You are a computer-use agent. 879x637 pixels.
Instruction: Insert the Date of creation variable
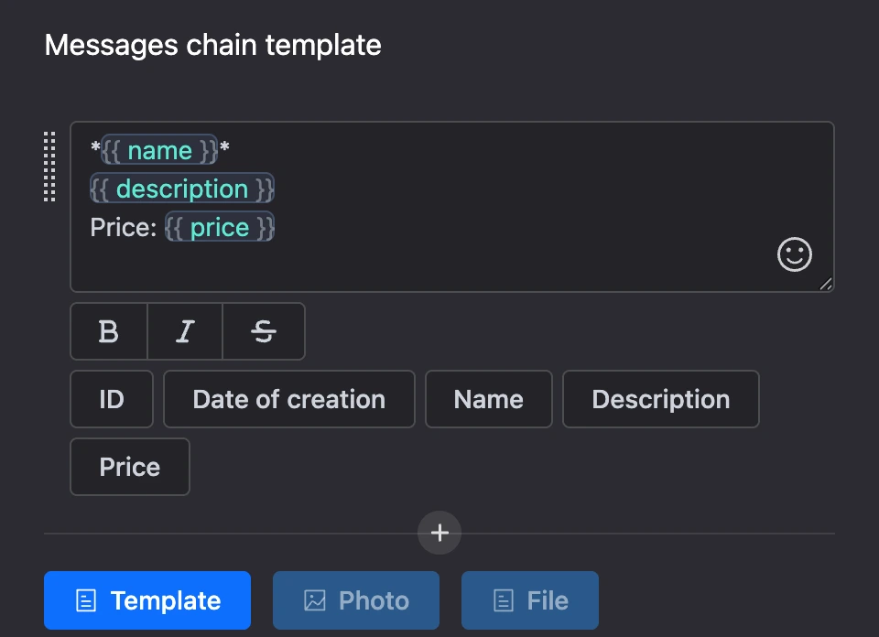click(289, 399)
